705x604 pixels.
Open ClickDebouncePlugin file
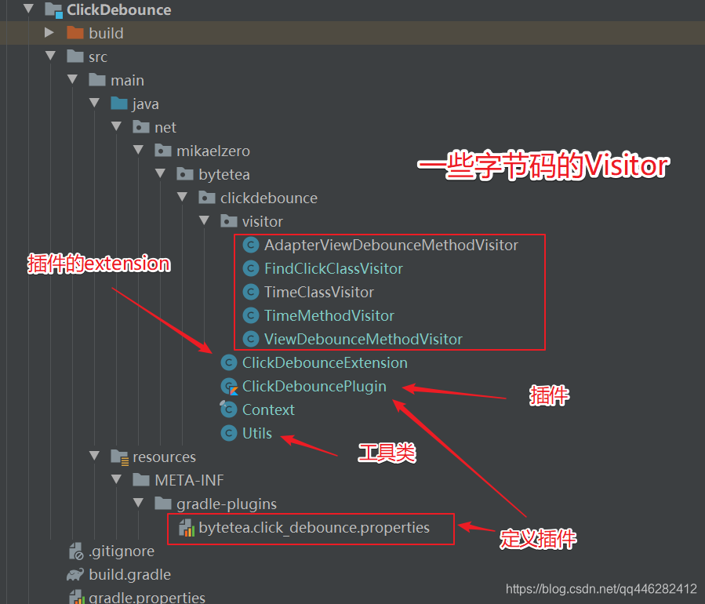pyautogui.click(x=314, y=387)
